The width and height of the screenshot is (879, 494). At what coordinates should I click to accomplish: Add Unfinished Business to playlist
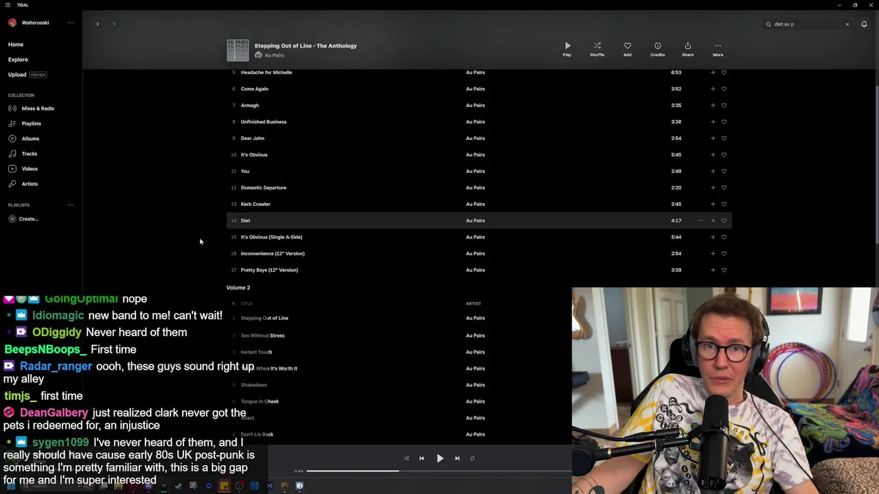tap(713, 121)
